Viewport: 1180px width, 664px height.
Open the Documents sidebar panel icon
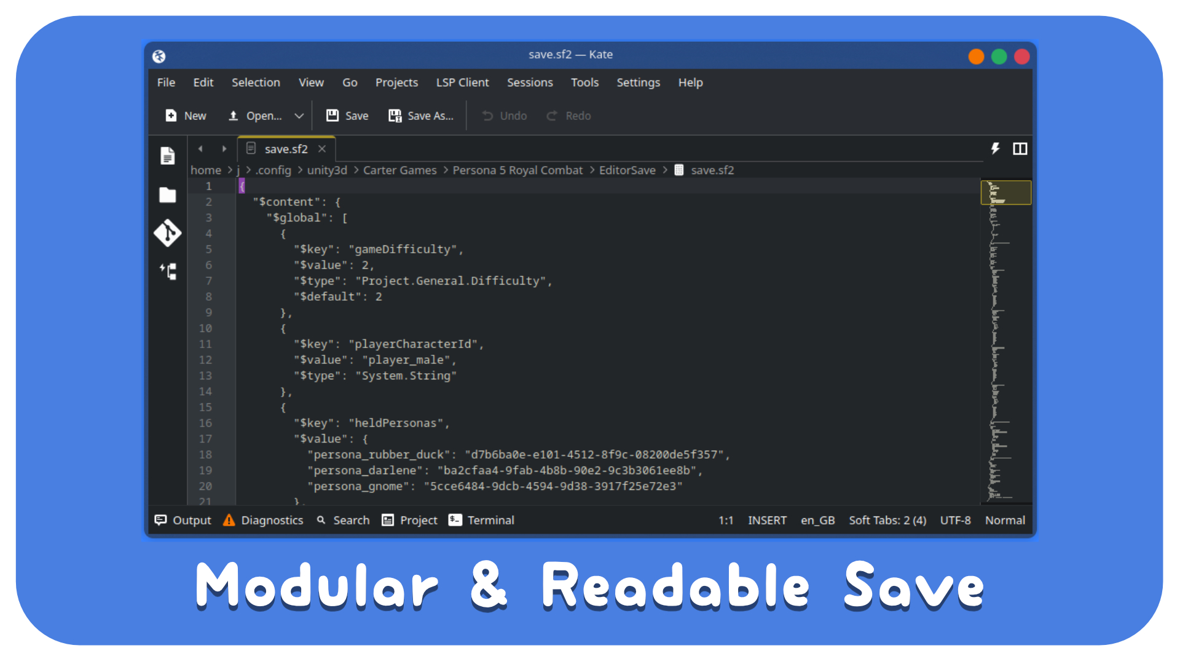tap(167, 156)
